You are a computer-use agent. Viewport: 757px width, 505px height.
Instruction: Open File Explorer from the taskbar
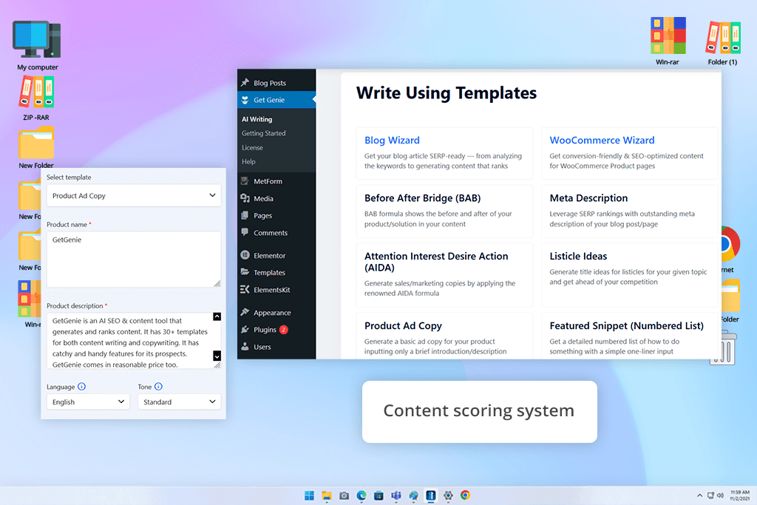pyautogui.click(x=327, y=495)
